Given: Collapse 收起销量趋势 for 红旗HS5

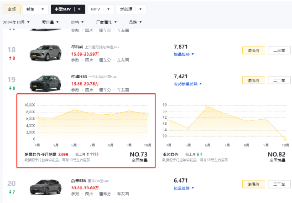Looking at the screenshot, I should (x=188, y=84).
